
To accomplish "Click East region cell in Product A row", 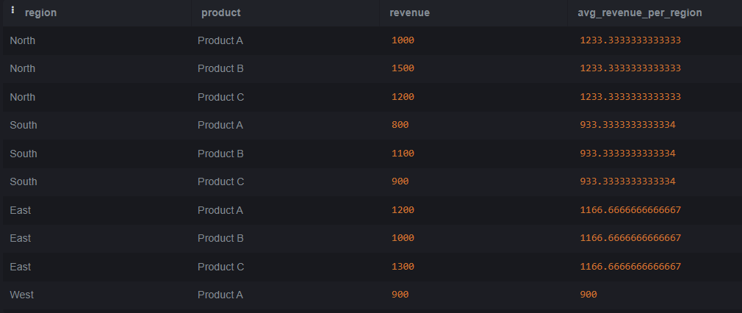I will 20,210.
